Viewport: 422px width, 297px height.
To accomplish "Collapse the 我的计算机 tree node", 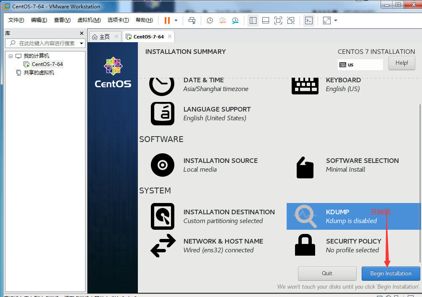I will (10, 56).
